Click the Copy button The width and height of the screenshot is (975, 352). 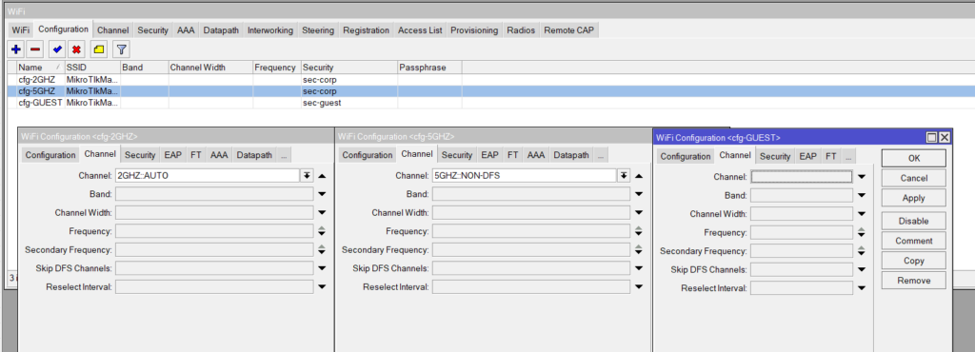coord(913,261)
